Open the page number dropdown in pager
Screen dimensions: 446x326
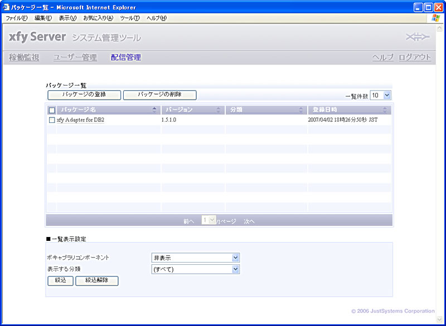point(209,220)
